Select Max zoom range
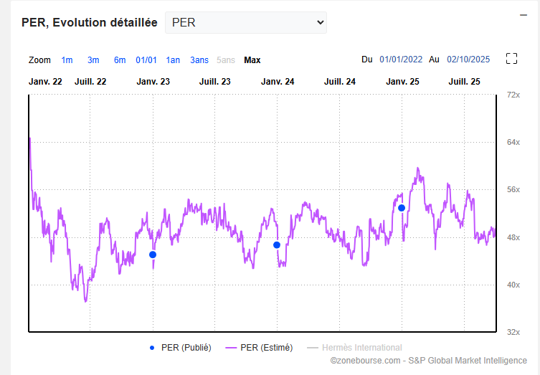This screenshot has width=540, height=375. (x=252, y=60)
